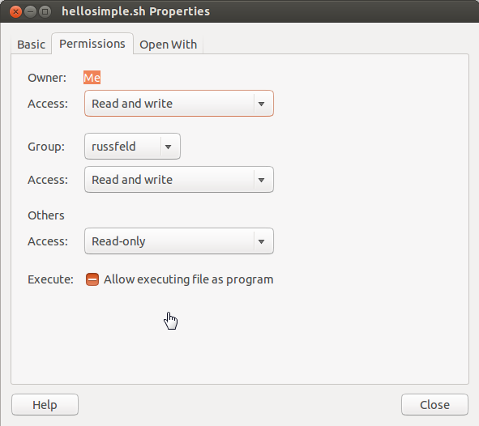Image resolution: width=479 pixels, height=426 pixels.
Task: Click the Help button
Action: 45,405
